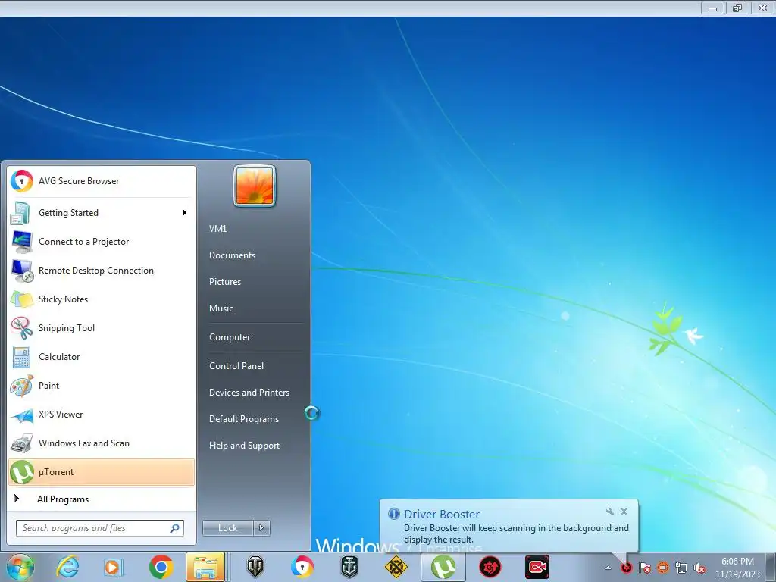
Task: Launch World of Warships from taskbar
Action: pyautogui.click(x=349, y=567)
